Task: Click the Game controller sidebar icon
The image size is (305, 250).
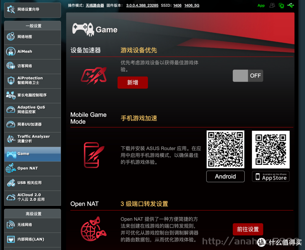Action: pyautogui.click(x=12, y=154)
